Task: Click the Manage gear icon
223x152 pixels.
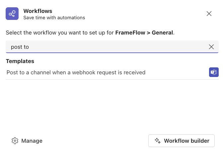Action: pos(15,141)
